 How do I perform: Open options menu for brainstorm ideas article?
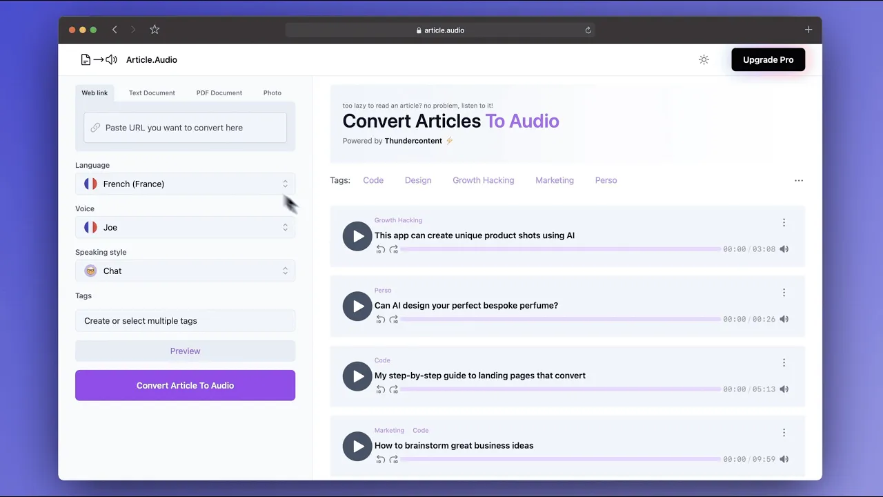pyautogui.click(x=784, y=433)
